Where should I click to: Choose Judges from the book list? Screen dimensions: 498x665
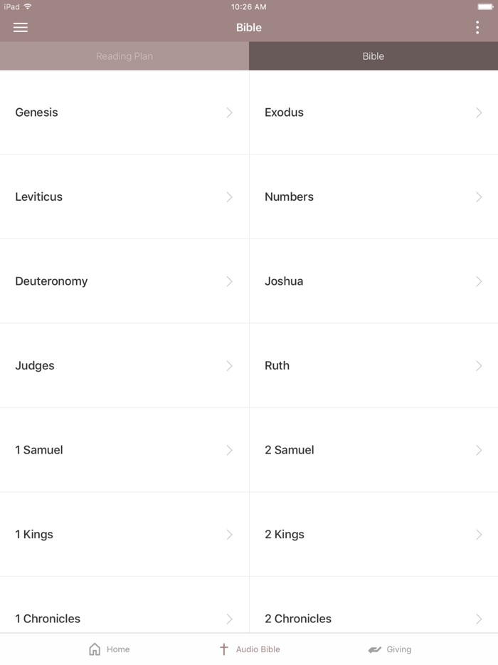pyautogui.click(x=35, y=366)
